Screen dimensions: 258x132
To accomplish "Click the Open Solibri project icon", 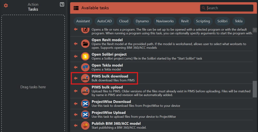I will 85,56.
